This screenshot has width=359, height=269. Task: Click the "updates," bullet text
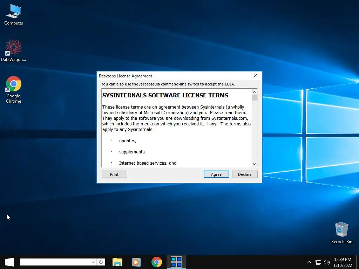(x=128, y=141)
